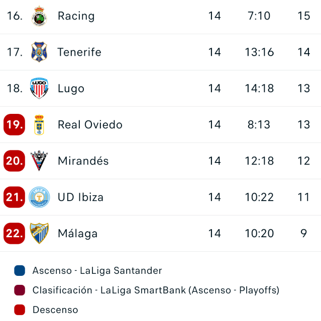The height and width of the screenshot is (321, 321).
Task: Open the Real Oviedo team page
Action: 90,125
